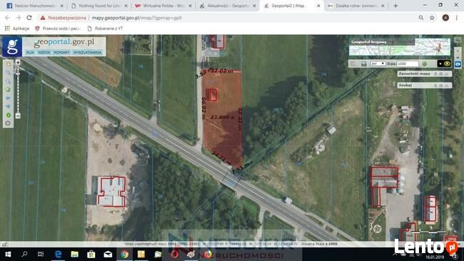
Task: Click the green info tool icon
Action: point(9,115)
